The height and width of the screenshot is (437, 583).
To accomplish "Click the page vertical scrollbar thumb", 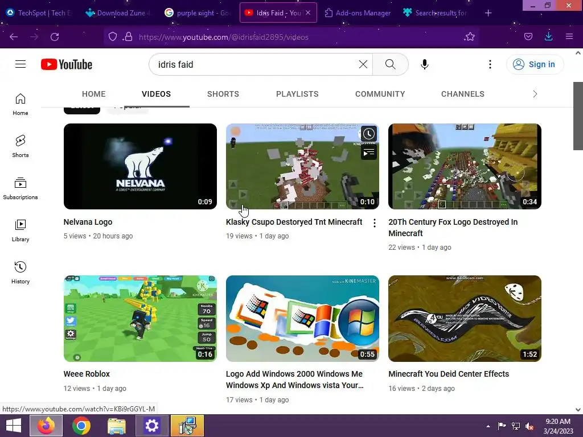I will pos(578,116).
